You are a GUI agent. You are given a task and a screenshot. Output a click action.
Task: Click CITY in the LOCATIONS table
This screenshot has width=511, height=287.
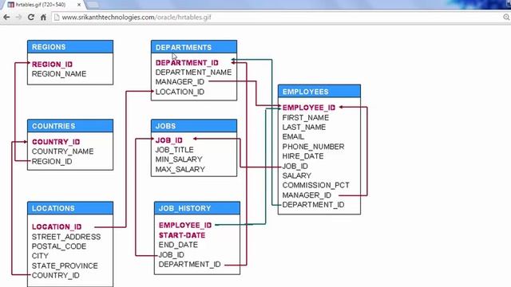(x=40, y=256)
